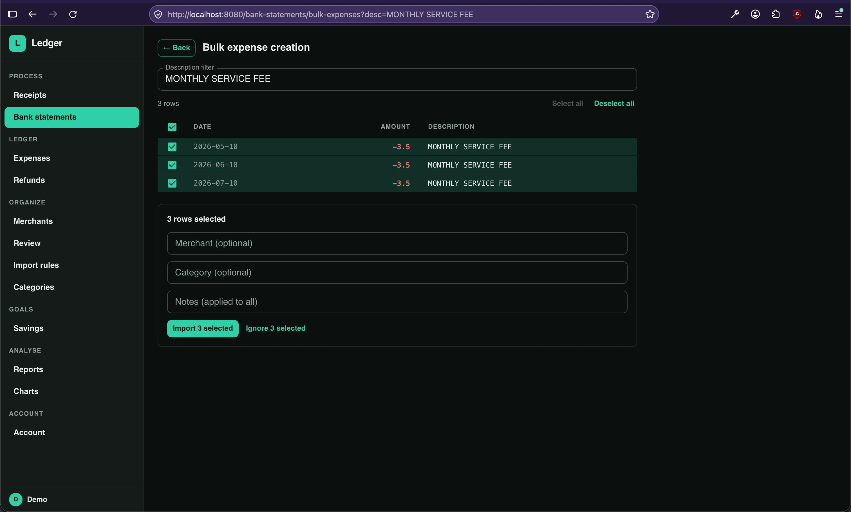
Task: Bookmark this page with the star icon
Action: click(650, 14)
